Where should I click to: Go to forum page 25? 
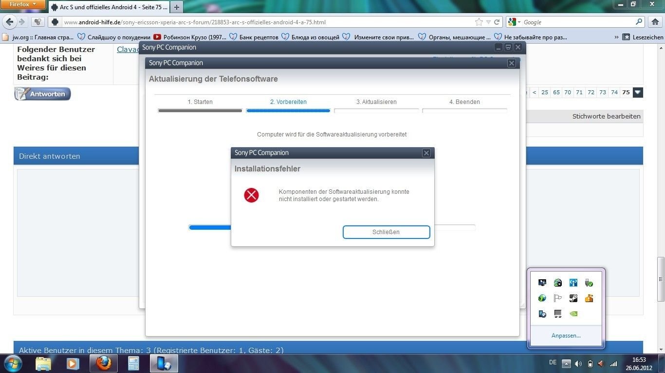(x=545, y=92)
